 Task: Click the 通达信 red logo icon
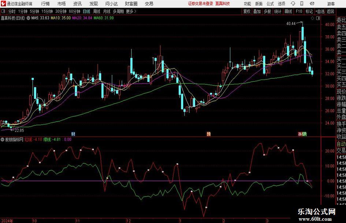click(3, 4)
